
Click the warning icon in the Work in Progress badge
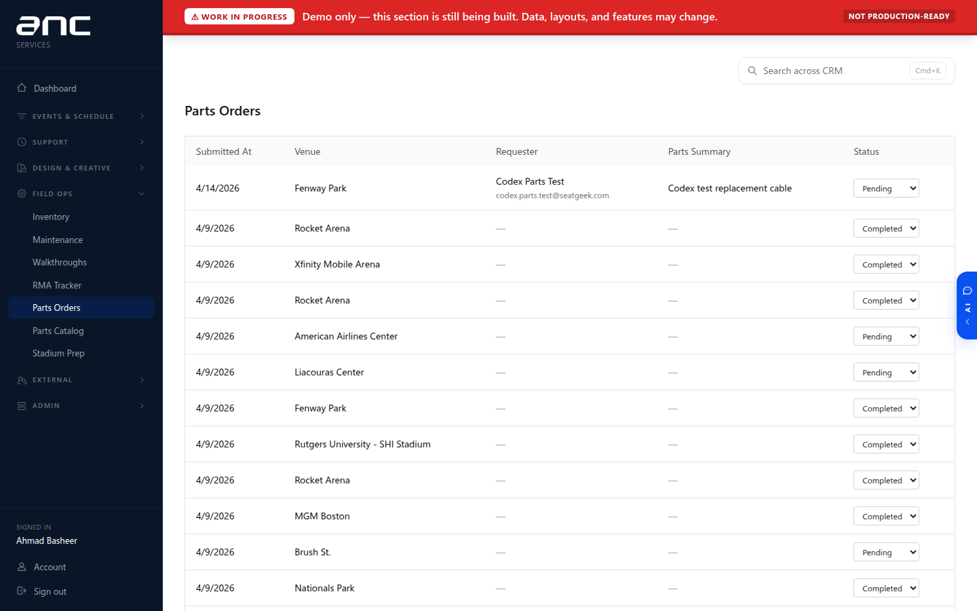[195, 17]
